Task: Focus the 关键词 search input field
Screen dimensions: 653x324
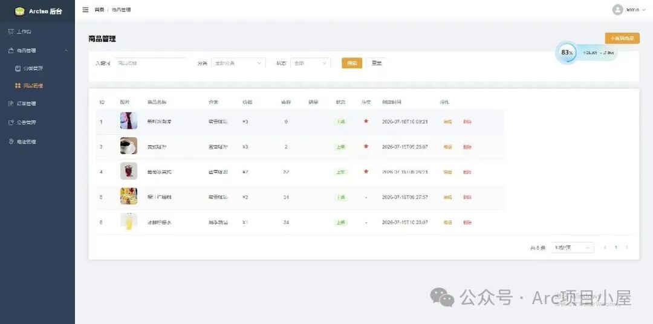Action: click(151, 63)
